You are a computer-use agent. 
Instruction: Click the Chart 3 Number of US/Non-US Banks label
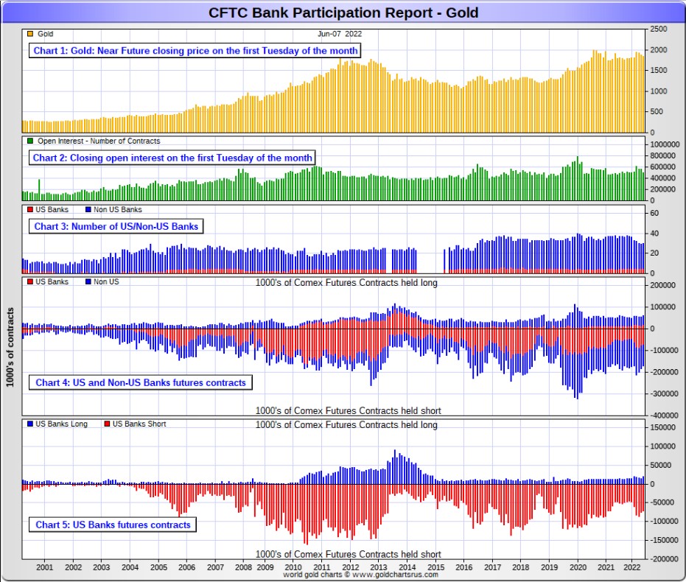[x=116, y=226]
